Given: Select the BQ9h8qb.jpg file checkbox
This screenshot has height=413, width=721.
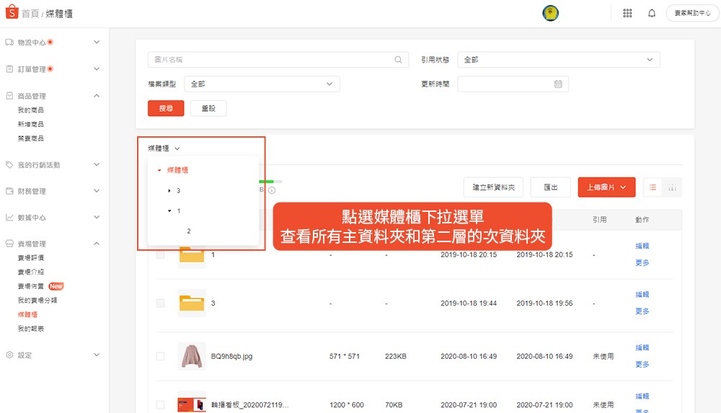Looking at the screenshot, I should 160,356.
